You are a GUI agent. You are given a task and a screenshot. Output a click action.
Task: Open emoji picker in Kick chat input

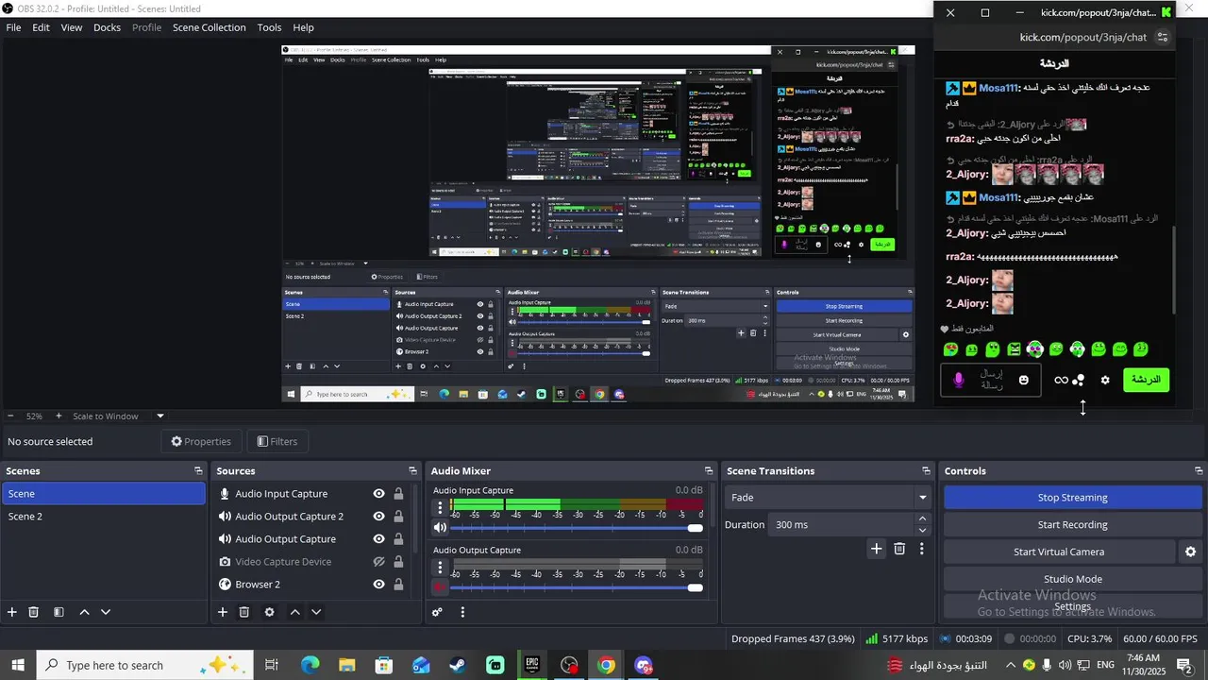click(x=1024, y=380)
